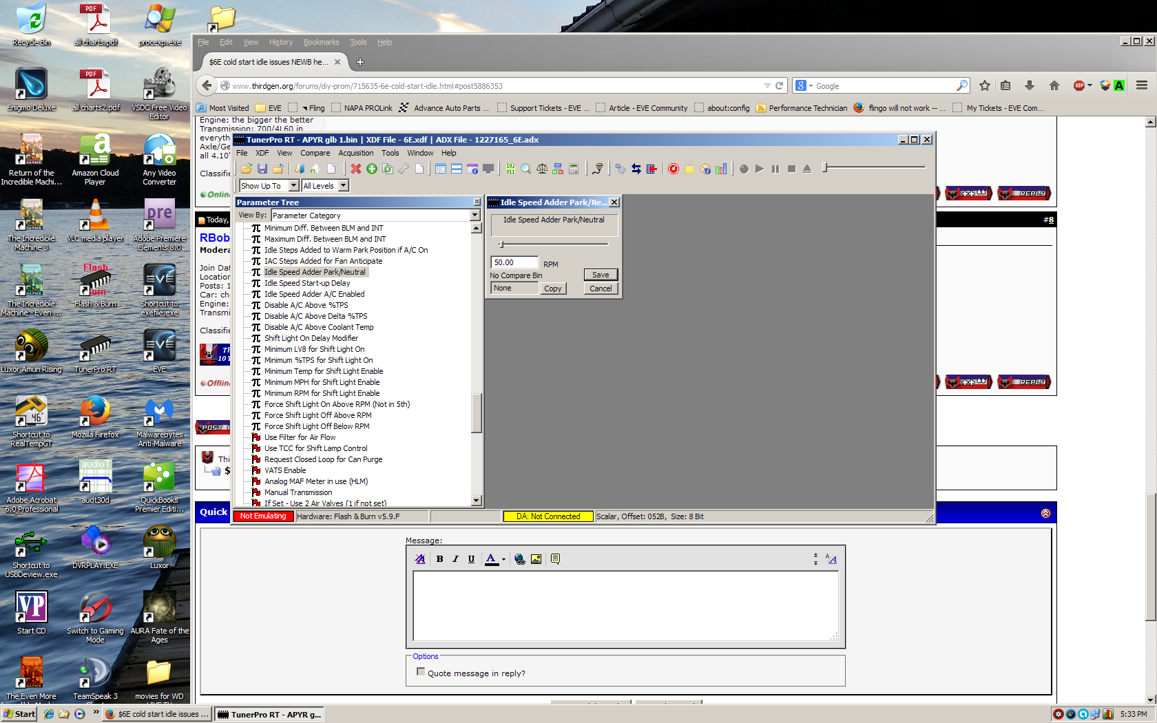Toggle underline formatting in message editor
This screenshot has height=723, width=1157.
pos(471,559)
